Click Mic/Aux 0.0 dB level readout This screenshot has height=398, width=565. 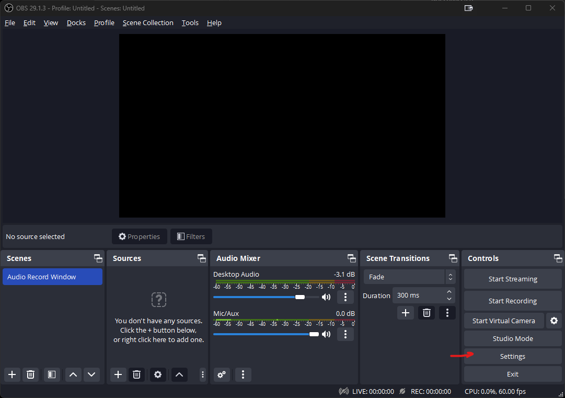(x=345, y=314)
